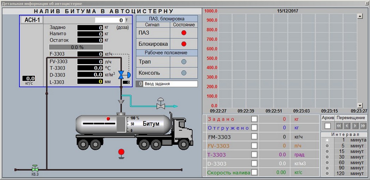Image resolution: width=370 pixels, height=180 pixels.
Task: Jump to archive start with rewind button
Action: coord(339,126)
